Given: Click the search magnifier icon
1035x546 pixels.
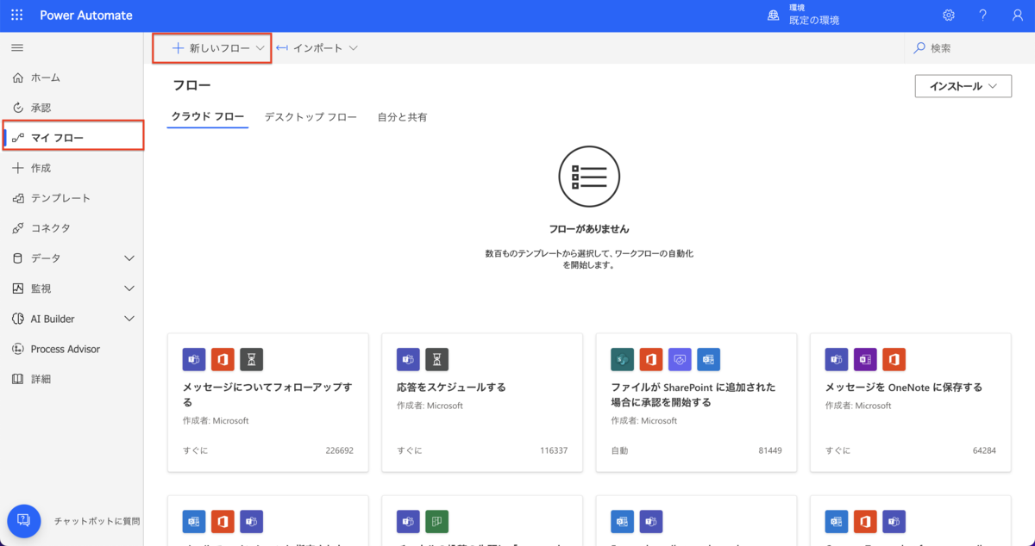Looking at the screenshot, I should 919,48.
